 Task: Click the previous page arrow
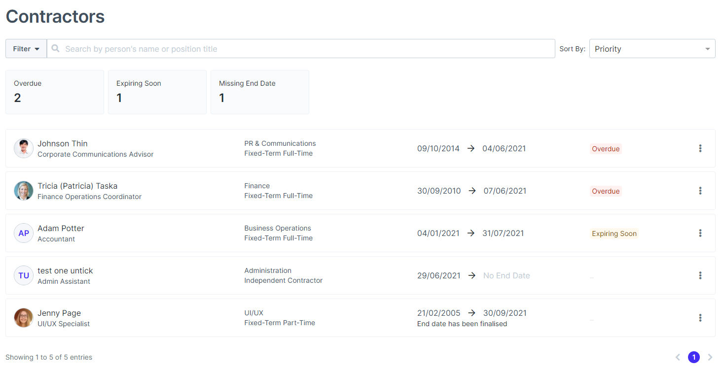(x=678, y=357)
